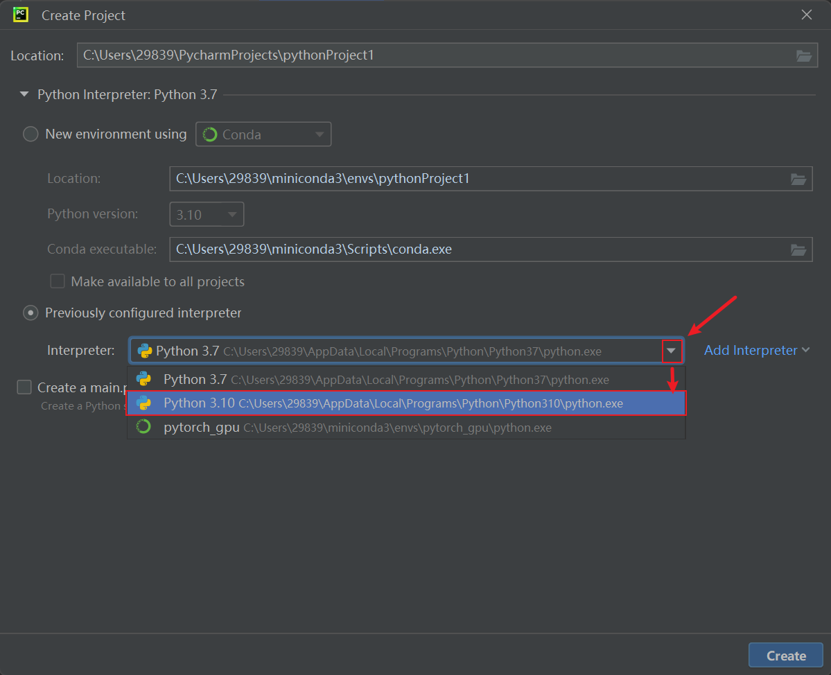Choose Python 3.7 from interpreter list

(x=406, y=379)
